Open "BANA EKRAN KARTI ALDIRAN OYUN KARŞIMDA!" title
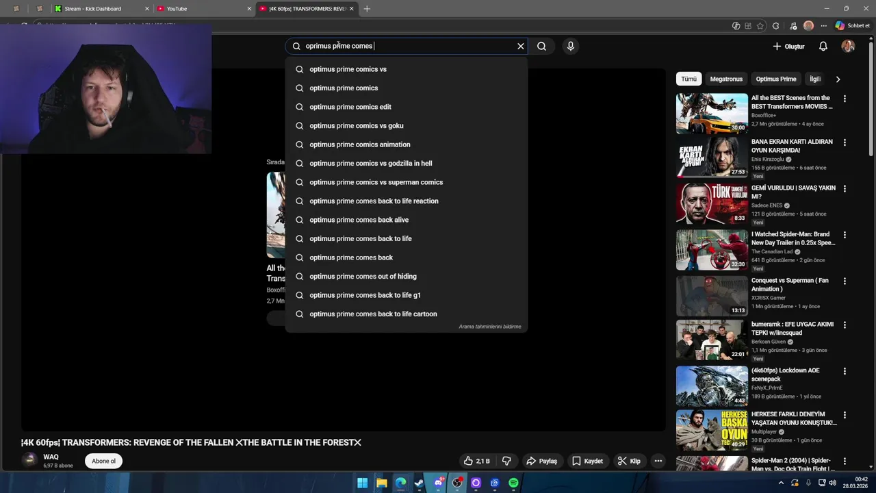The image size is (876, 493). [x=792, y=146]
